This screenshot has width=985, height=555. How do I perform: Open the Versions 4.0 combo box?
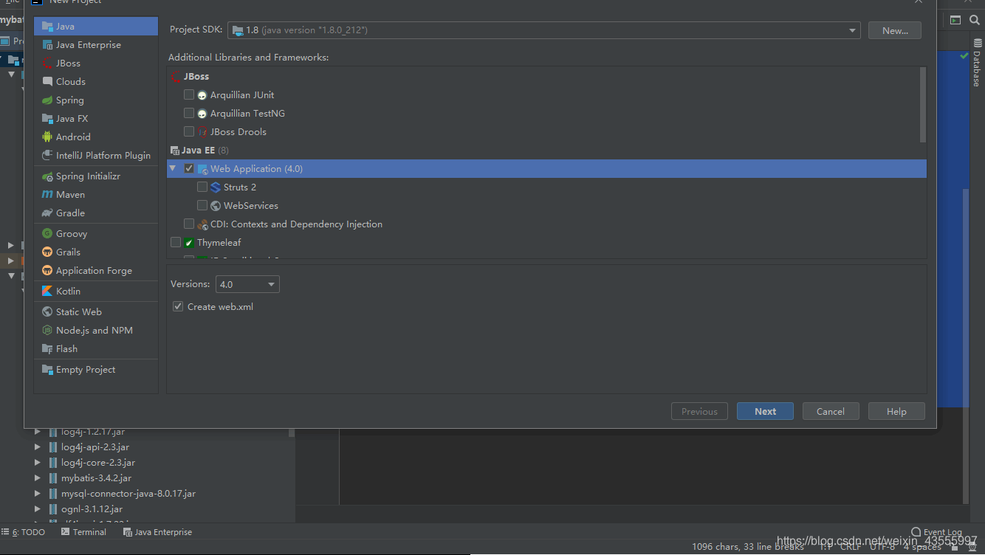point(247,284)
